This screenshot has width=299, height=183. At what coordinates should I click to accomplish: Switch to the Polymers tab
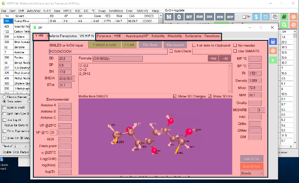104,35
